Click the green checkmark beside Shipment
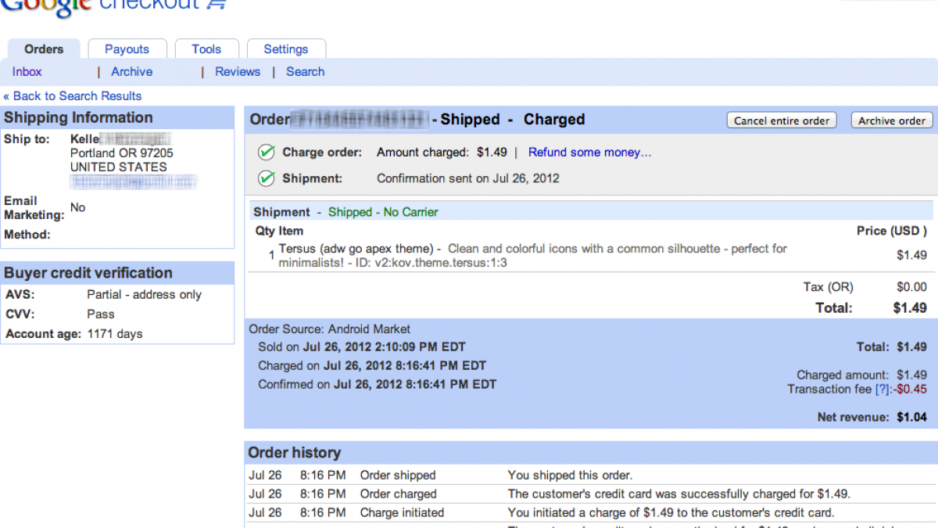This screenshot has height=528, width=938. point(267,178)
